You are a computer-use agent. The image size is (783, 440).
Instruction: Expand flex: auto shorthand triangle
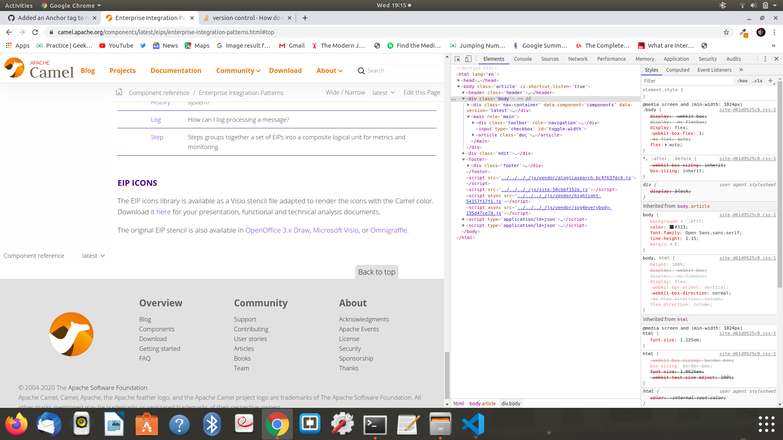(666, 145)
